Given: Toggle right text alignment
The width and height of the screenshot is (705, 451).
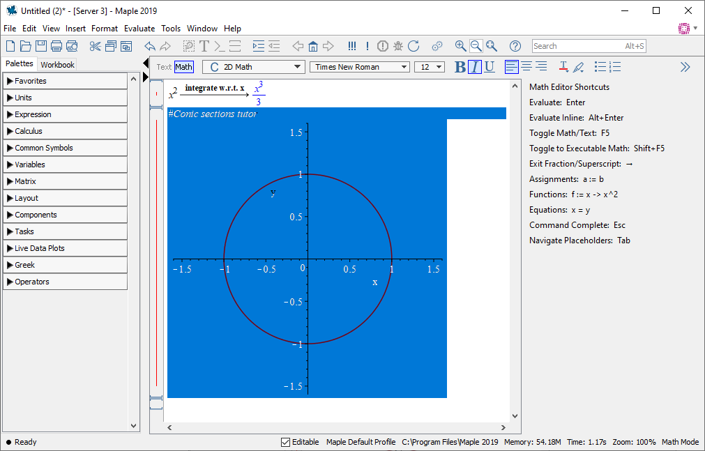Looking at the screenshot, I should (541, 67).
